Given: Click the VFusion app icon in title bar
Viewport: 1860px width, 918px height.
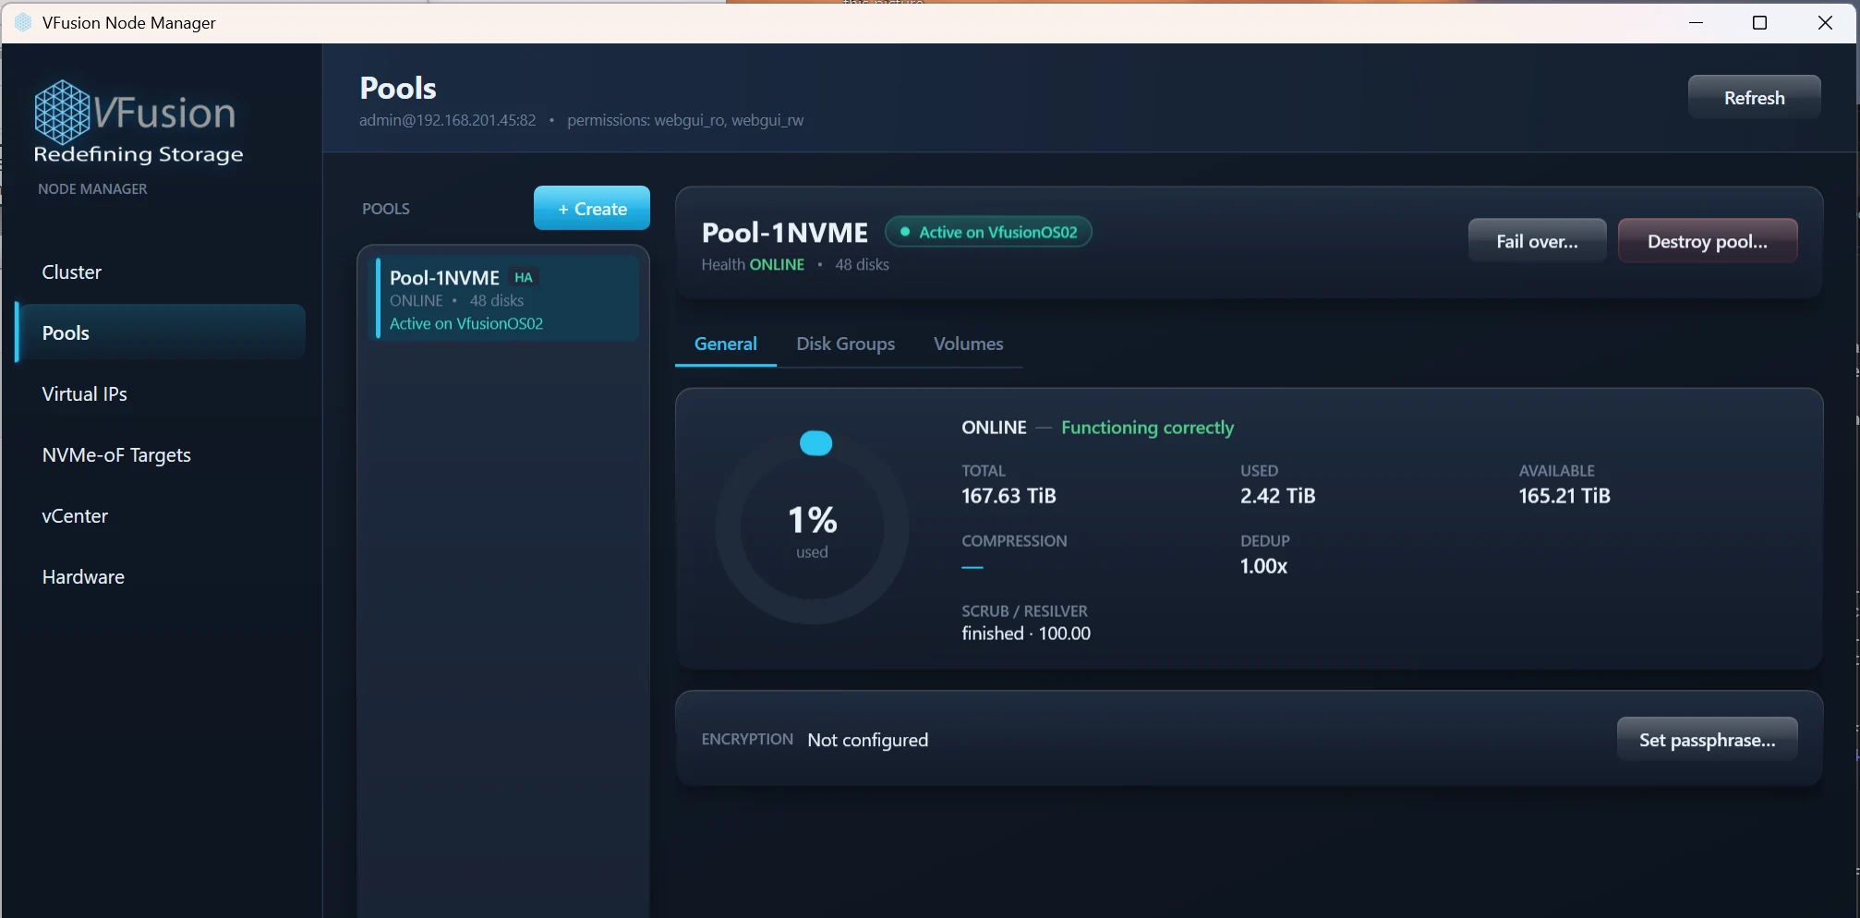Looking at the screenshot, I should (23, 22).
